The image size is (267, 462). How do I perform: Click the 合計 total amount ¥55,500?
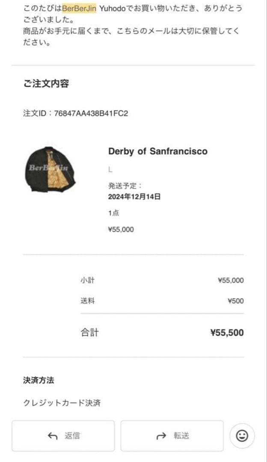pyautogui.click(x=227, y=332)
